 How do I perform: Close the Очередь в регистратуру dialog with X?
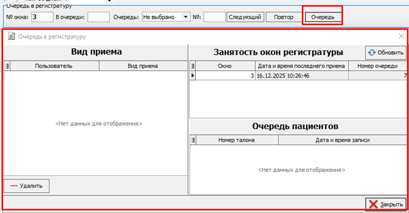[401, 36]
